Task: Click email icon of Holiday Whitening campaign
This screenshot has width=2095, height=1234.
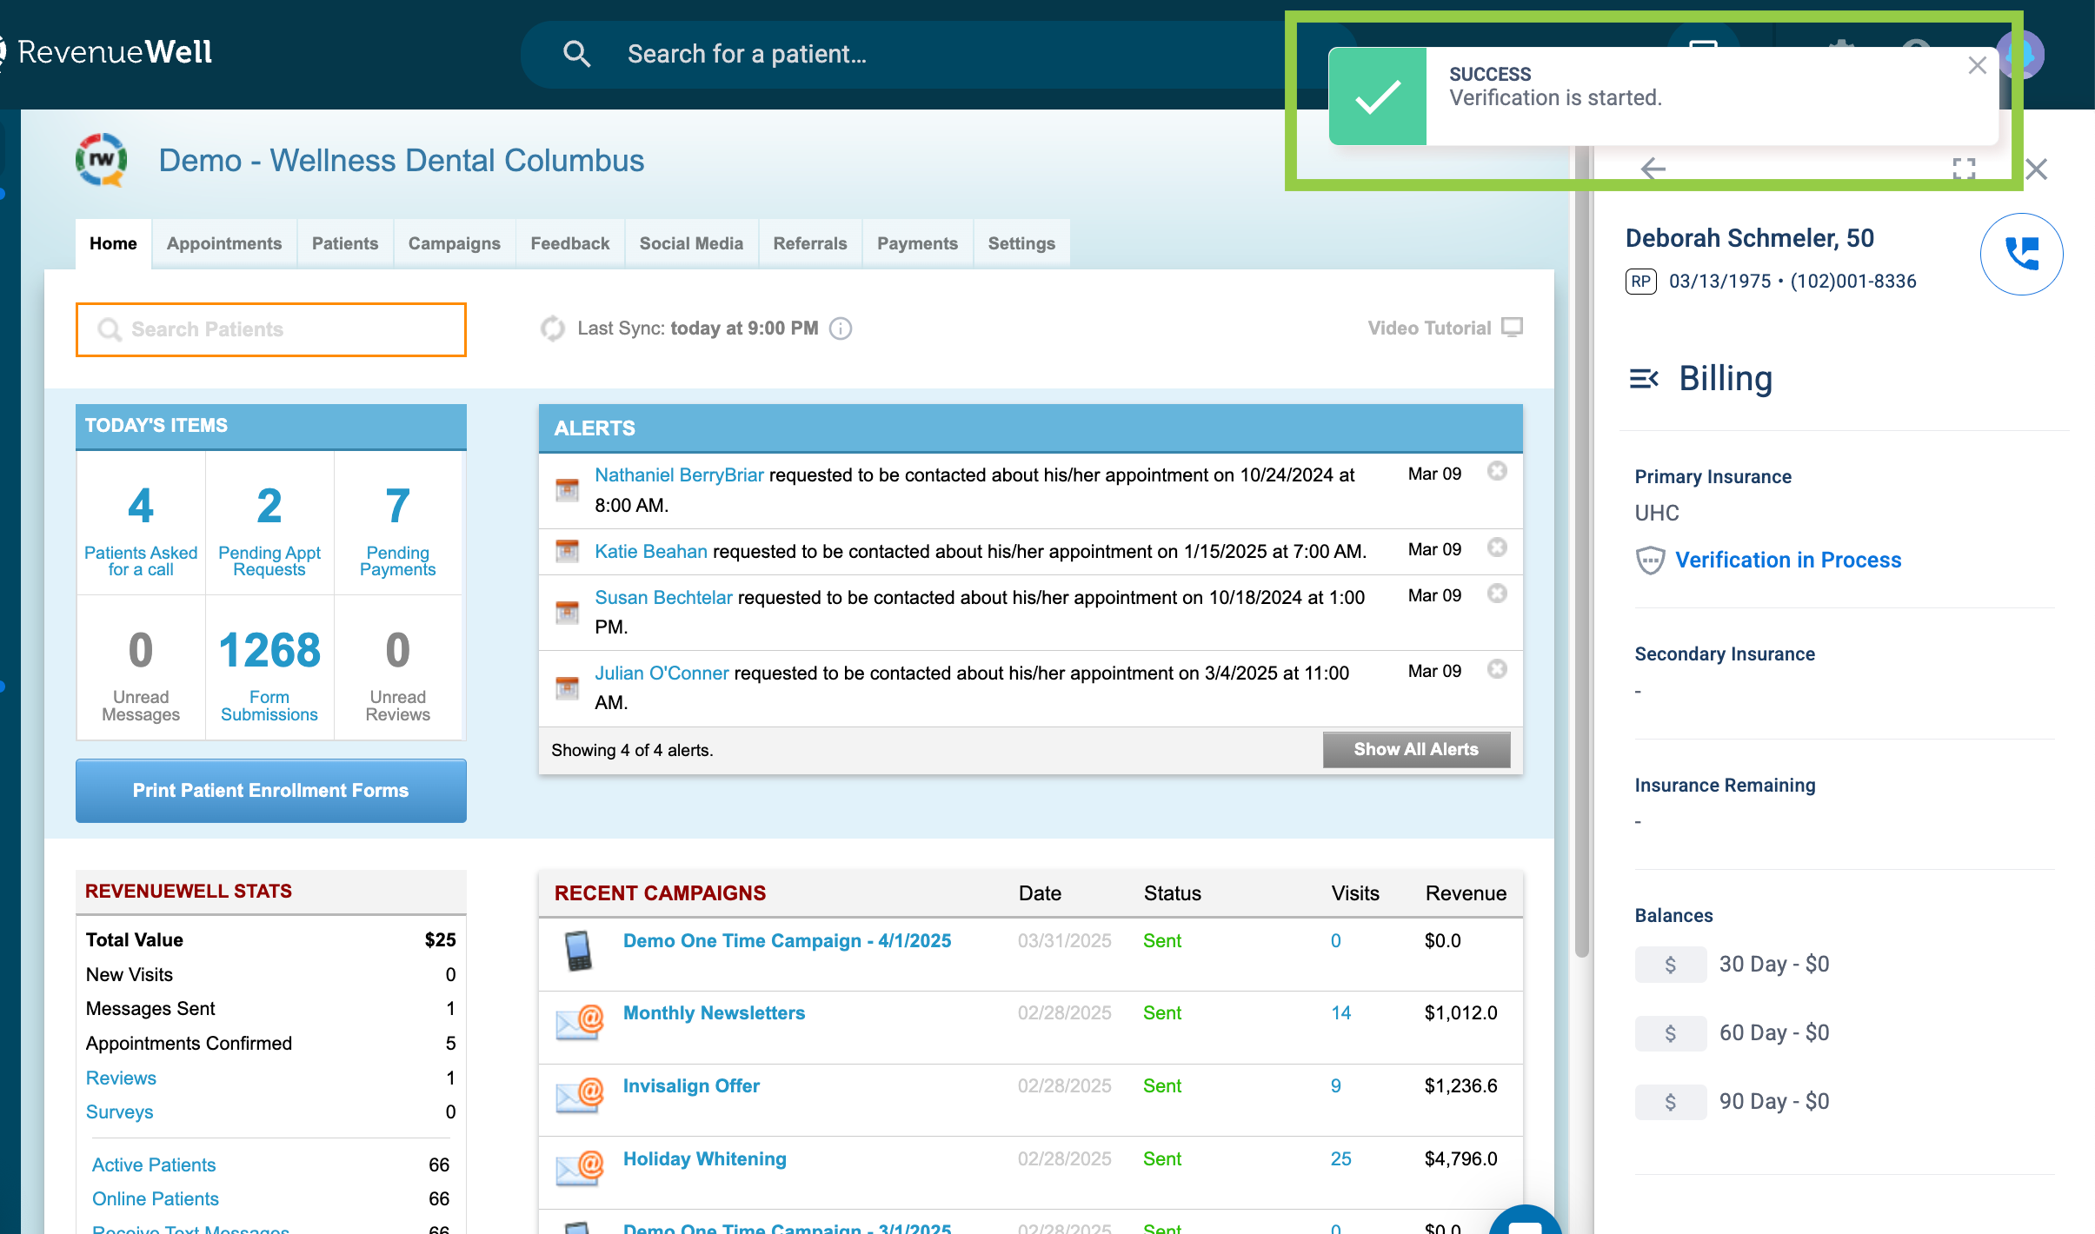Action: coord(580,1169)
